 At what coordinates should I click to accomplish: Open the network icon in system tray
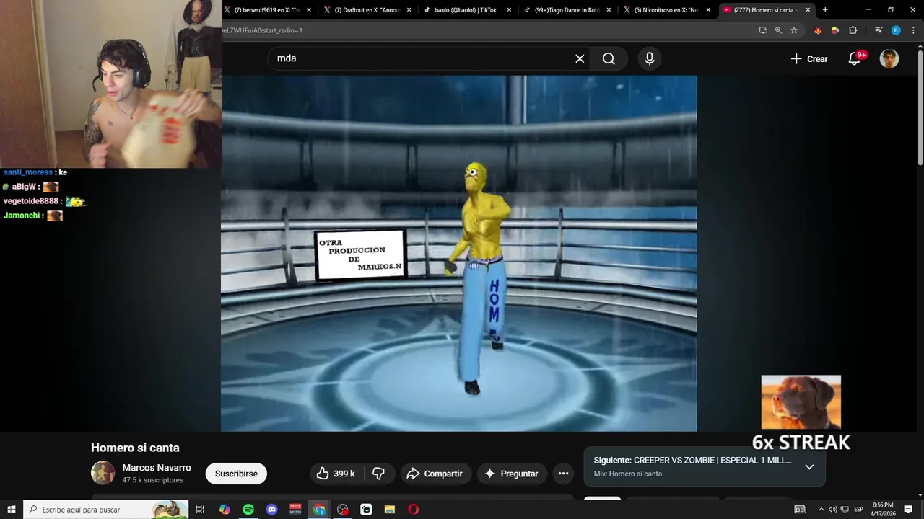844,510
